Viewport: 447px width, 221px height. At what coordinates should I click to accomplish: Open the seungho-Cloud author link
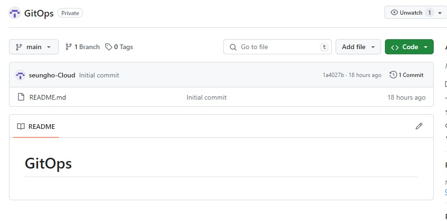[52, 75]
